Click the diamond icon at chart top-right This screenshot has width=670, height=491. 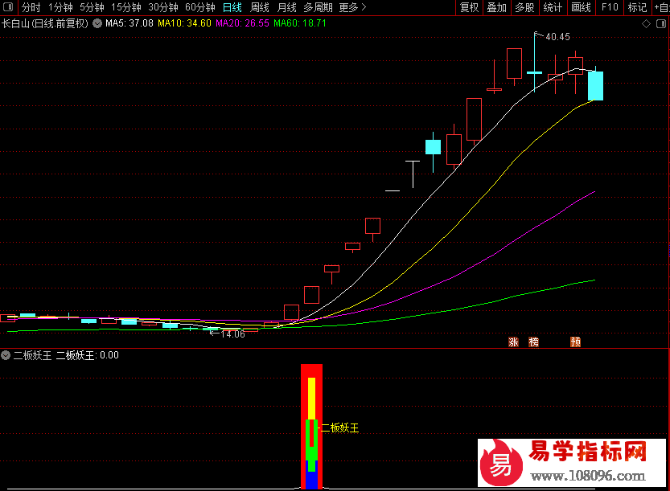tap(646, 24)
